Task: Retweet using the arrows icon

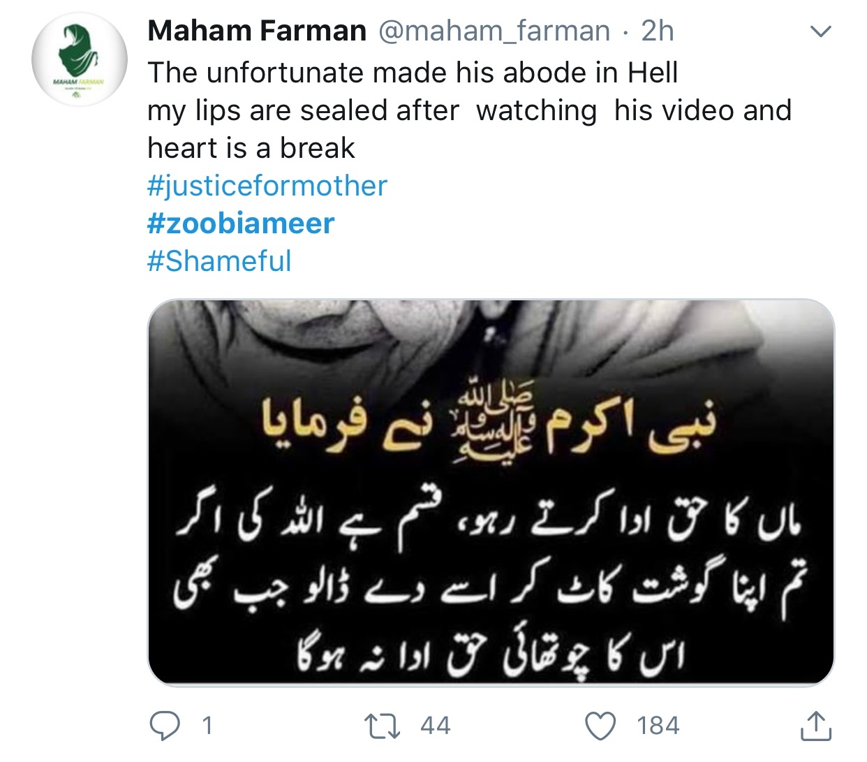Action: pos(383,726)
